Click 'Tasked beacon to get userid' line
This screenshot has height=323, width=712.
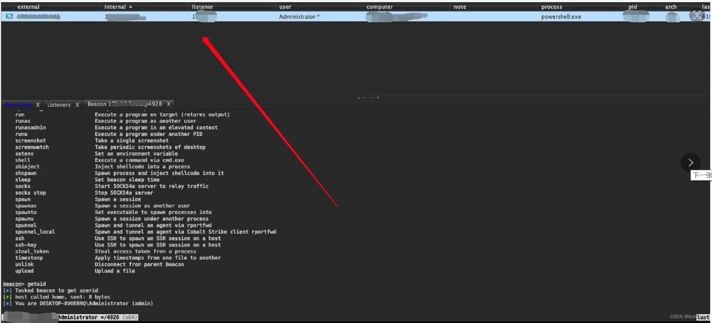point(56,290)
